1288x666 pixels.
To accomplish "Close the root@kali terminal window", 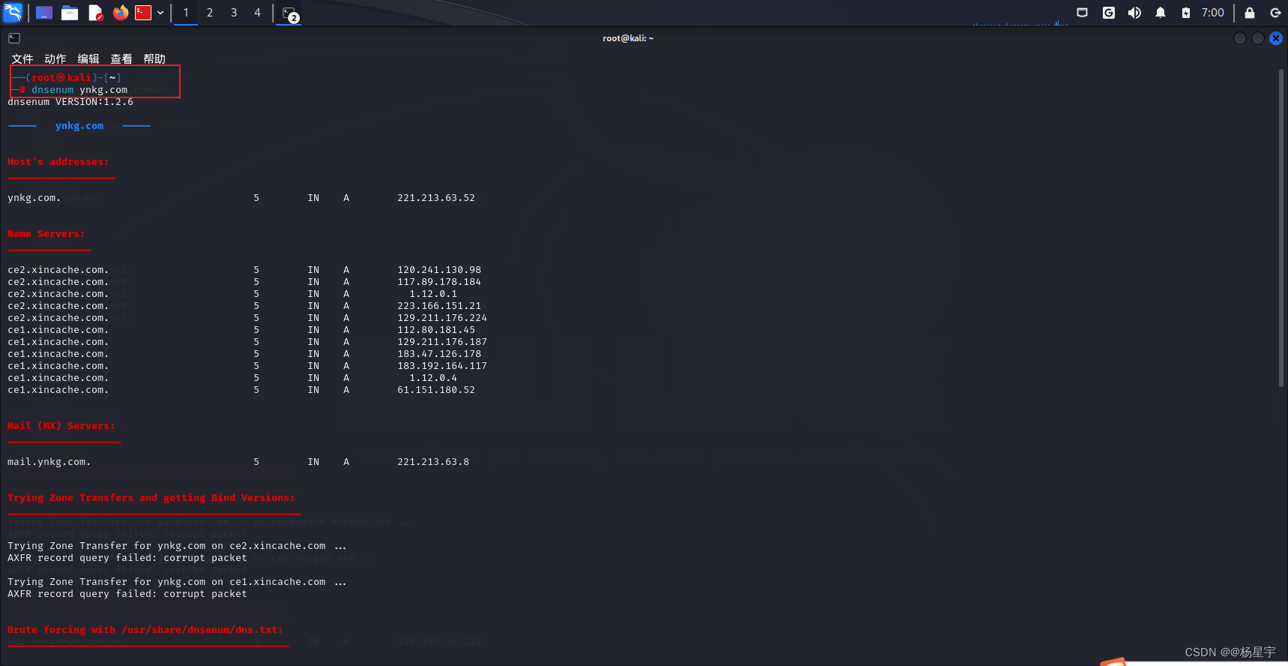I will click(x=1276, y=38).
